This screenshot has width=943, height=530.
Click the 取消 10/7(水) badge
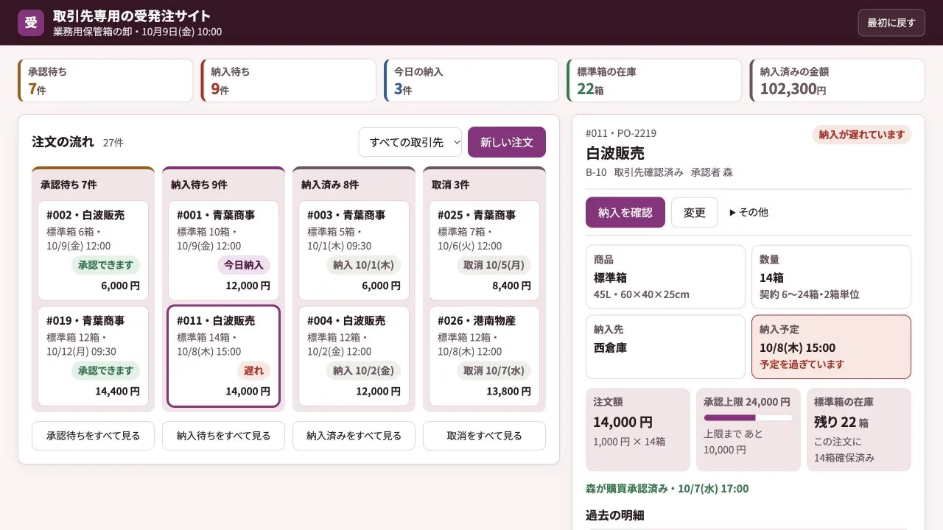pyautogui.click(x=494, y=371)
